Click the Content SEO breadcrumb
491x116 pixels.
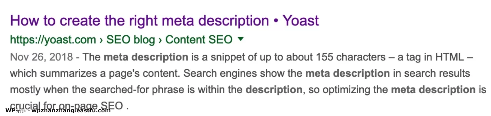pyautogui.click(x=199, y=40)
